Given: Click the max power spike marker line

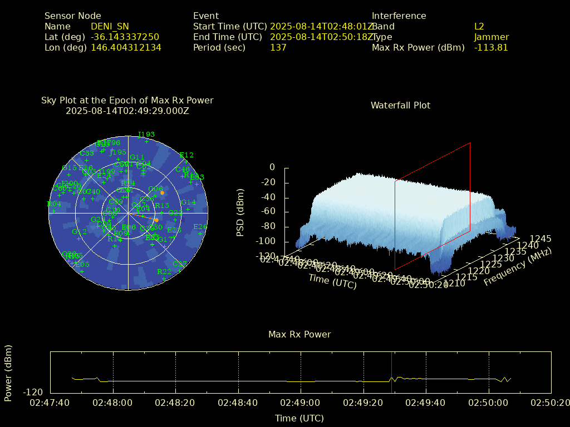Looking at the screenshot, I should [x=391, y=370].
